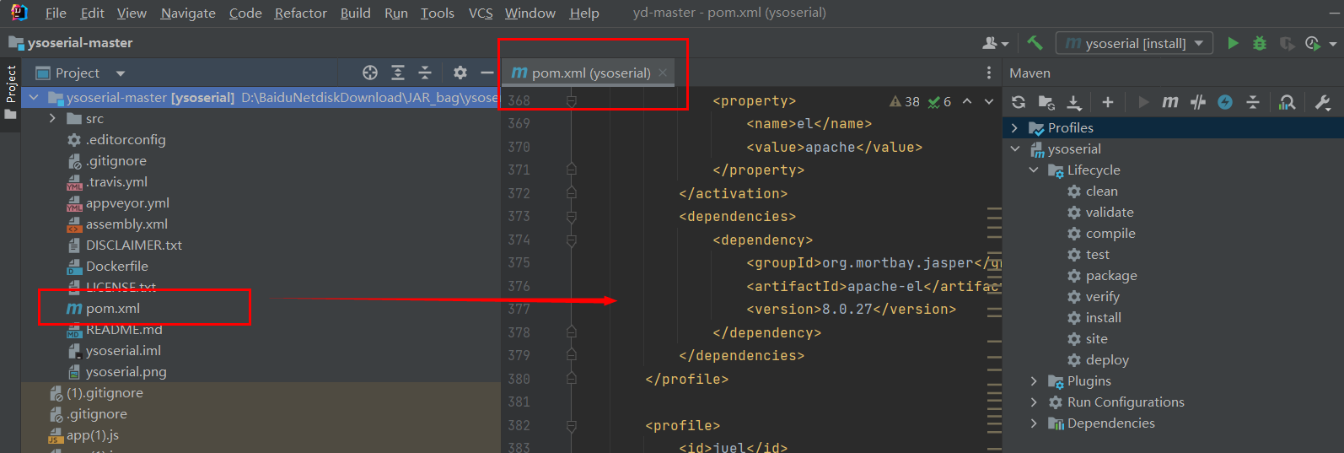This screenshot has width=1344, height=453.
Task: Open the Help menu
Action: pyautogui.click(x=584, y=13)
